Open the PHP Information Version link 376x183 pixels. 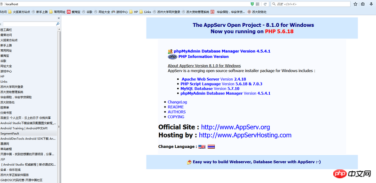tap(204, 56)
